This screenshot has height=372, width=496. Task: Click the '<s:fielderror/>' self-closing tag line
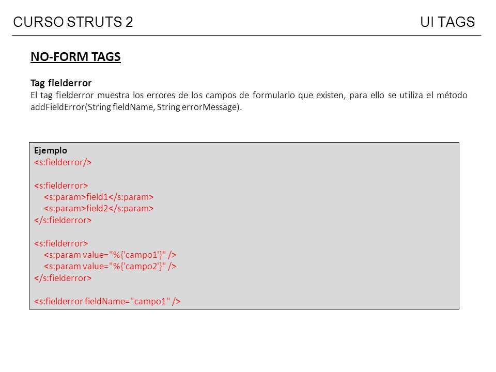click(x=63, y=162)
